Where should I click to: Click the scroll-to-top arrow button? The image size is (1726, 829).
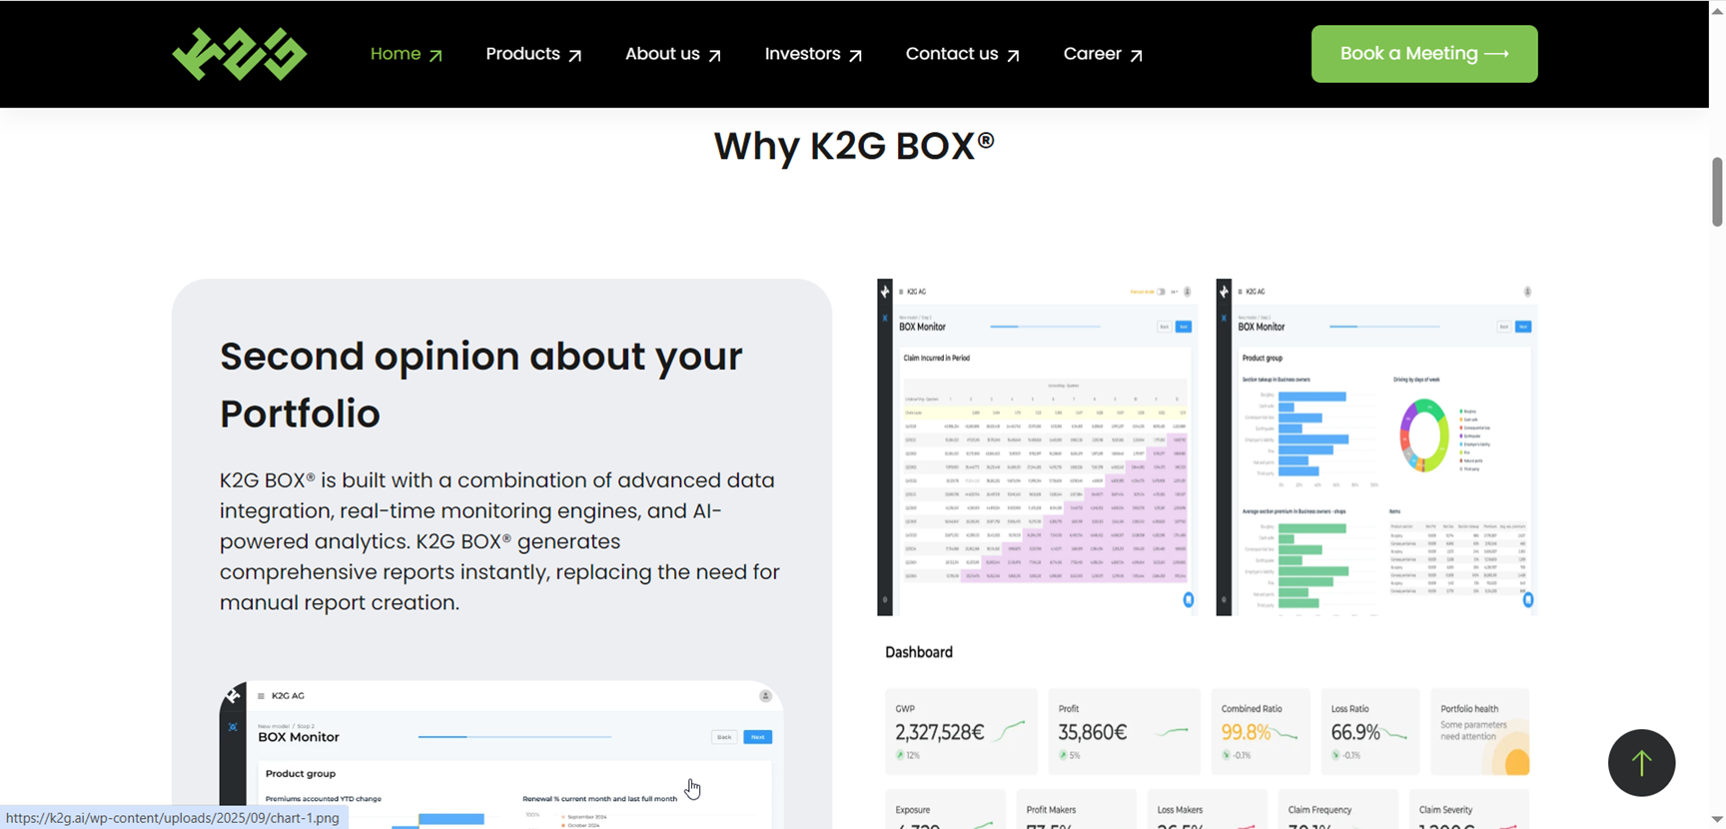(x=1641, y=763)
